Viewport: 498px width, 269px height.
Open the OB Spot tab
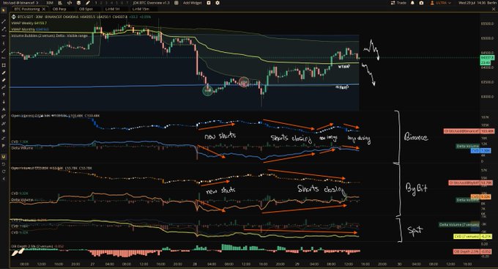[x=86, y=10]
